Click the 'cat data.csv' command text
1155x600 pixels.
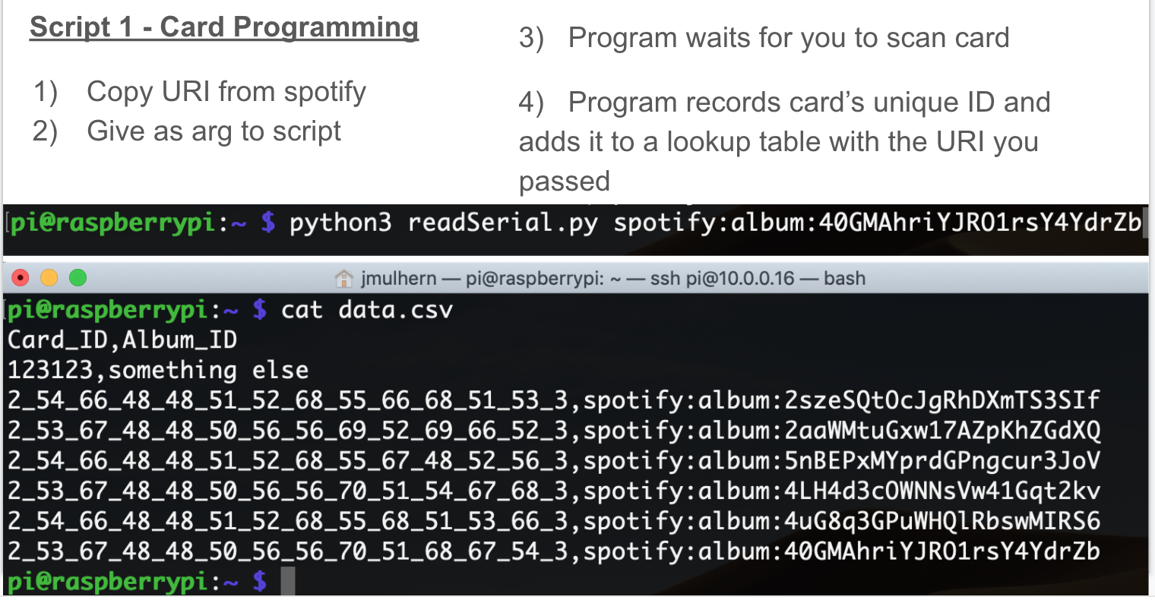tap(367, 310)
